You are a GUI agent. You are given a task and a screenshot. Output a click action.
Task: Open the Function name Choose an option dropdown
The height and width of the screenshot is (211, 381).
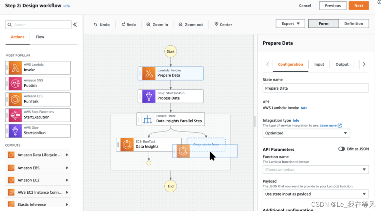pyautogui.click(x=316, y=170)
